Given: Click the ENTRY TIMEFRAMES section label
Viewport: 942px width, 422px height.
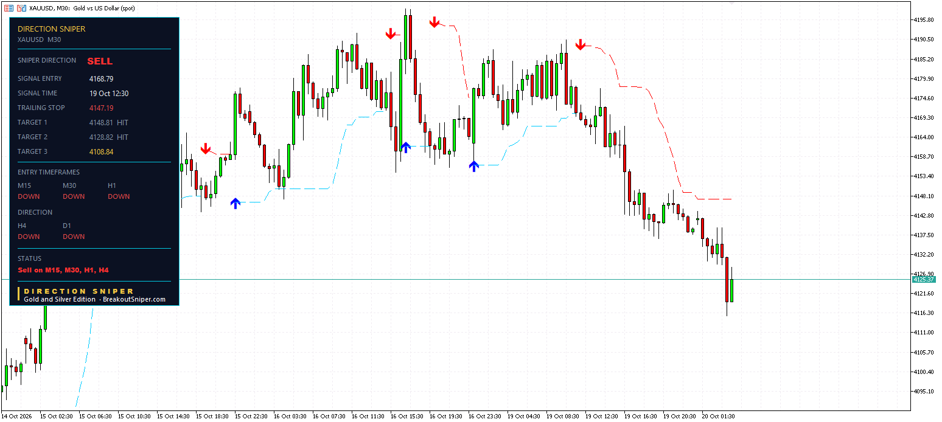Looking at the screenshot, I should click(x=49, y=172).
